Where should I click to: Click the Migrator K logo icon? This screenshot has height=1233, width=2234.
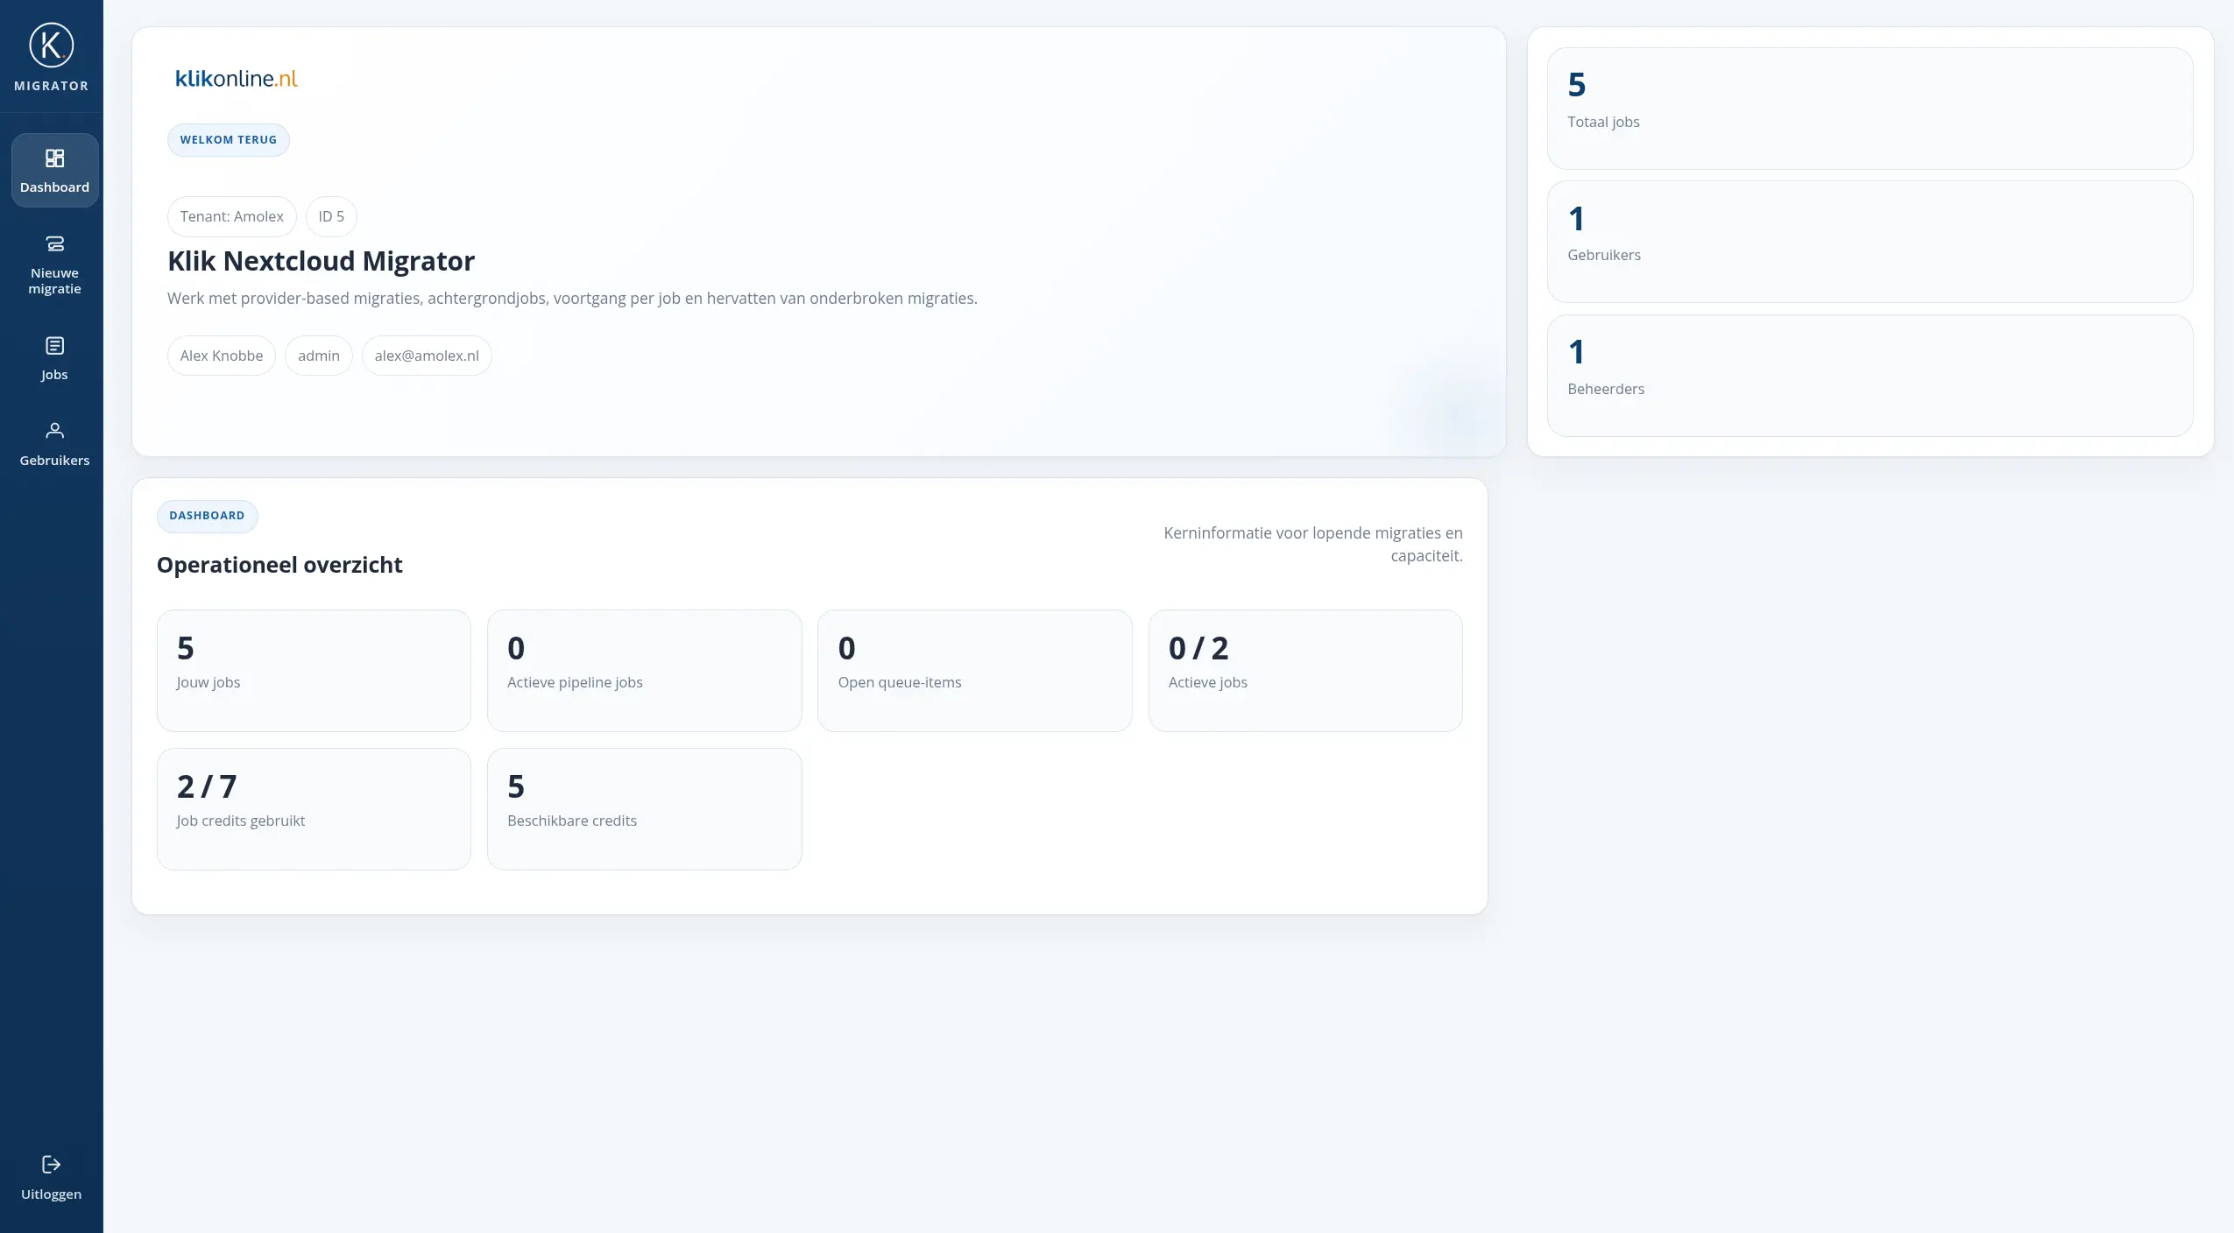tap(51, 45)
